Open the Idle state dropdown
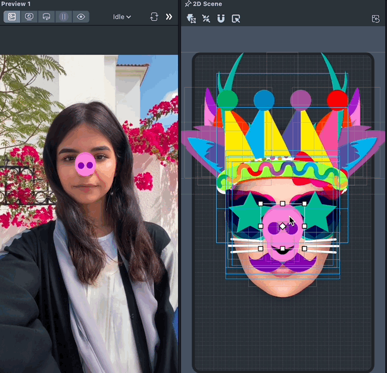The image size is (387, 373). coord(122,17)
